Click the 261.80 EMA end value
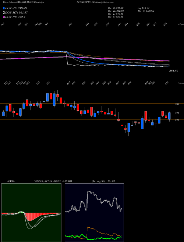This screenshot has width=184, height=242. 173,71
